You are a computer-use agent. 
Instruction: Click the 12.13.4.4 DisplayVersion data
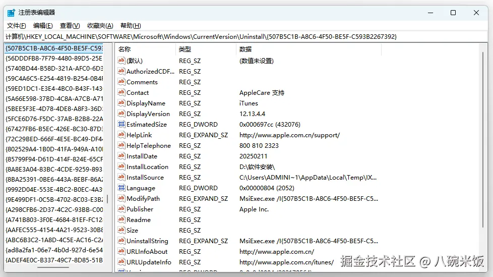(x=252, y=114)
